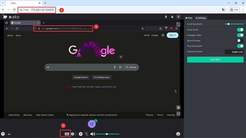Click the neko fullscreen icon
The width and height of the screenshot is (246, 138).
(178, 24)
